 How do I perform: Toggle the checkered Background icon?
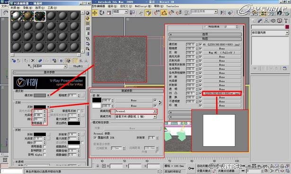(88, 23)
